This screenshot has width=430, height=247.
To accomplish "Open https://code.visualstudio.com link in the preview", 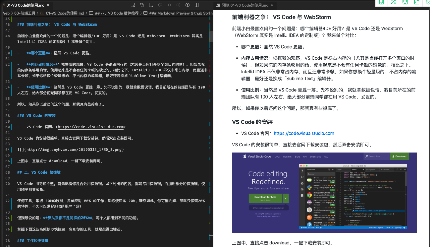I will coord(304,133).
